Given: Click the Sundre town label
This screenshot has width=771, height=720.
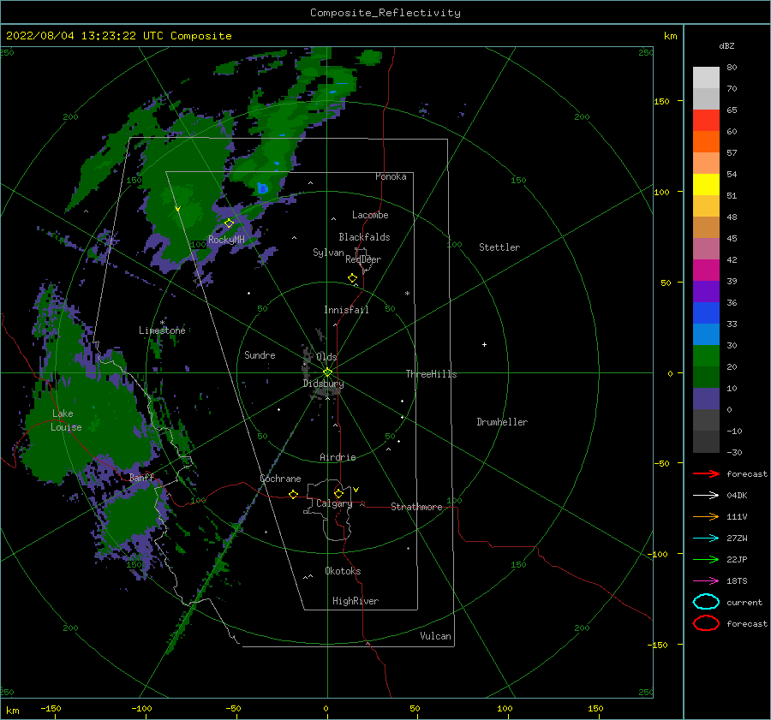Looking at the screenshot, I should tap(260, 354).
